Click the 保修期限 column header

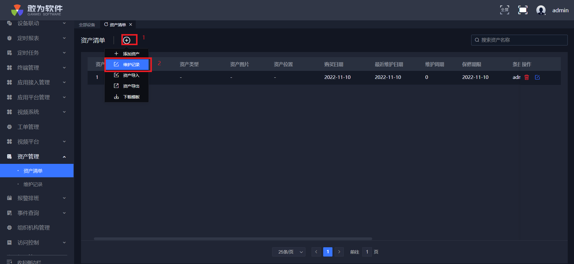point(472,64)
